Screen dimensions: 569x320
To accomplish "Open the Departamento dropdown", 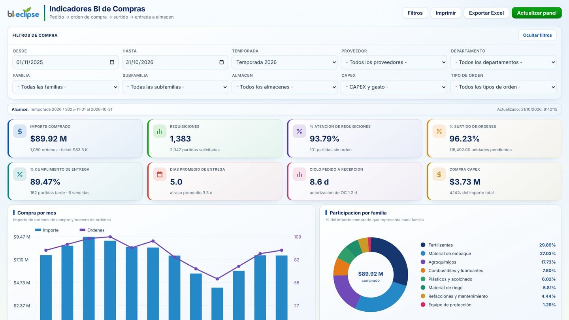I will [x=503, y=62].
